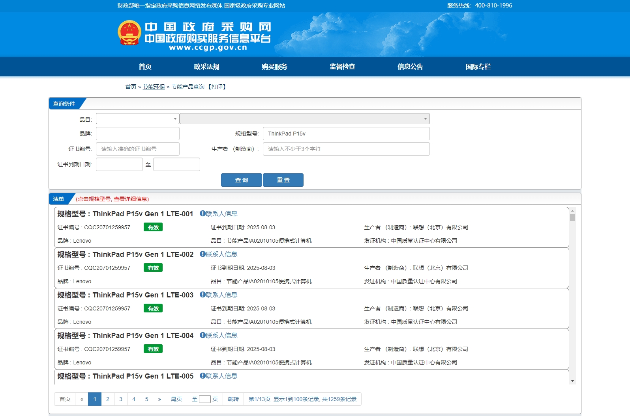Expand the 品目 category dropdown
The width and height of the screenshot is (630, 416).
click(x=137, y=119)
